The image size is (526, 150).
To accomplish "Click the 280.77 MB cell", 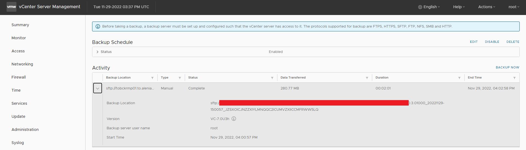I will click(x=290, y=88).
